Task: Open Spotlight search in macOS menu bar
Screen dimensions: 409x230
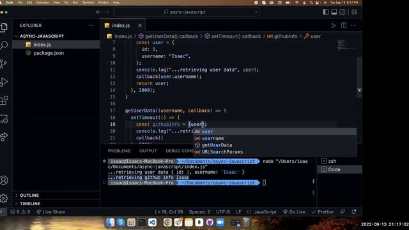Action: pyautogui.click(x=311, y=3)
